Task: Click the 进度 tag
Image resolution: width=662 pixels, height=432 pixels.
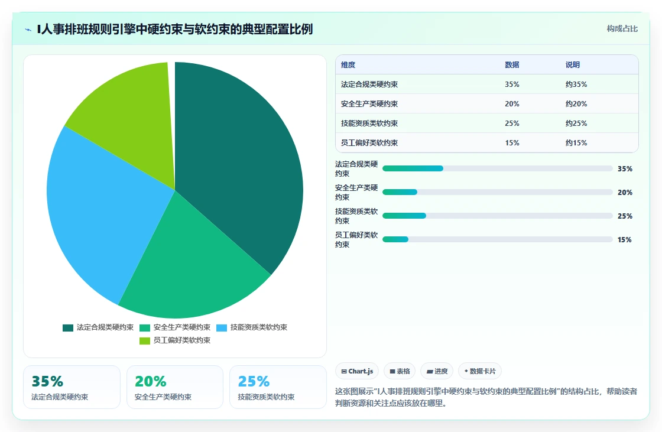Action: click(437, 371)
